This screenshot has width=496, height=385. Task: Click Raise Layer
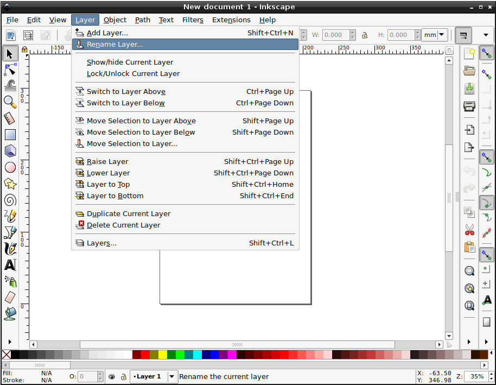pyautogui.click(x=185, y=161)
